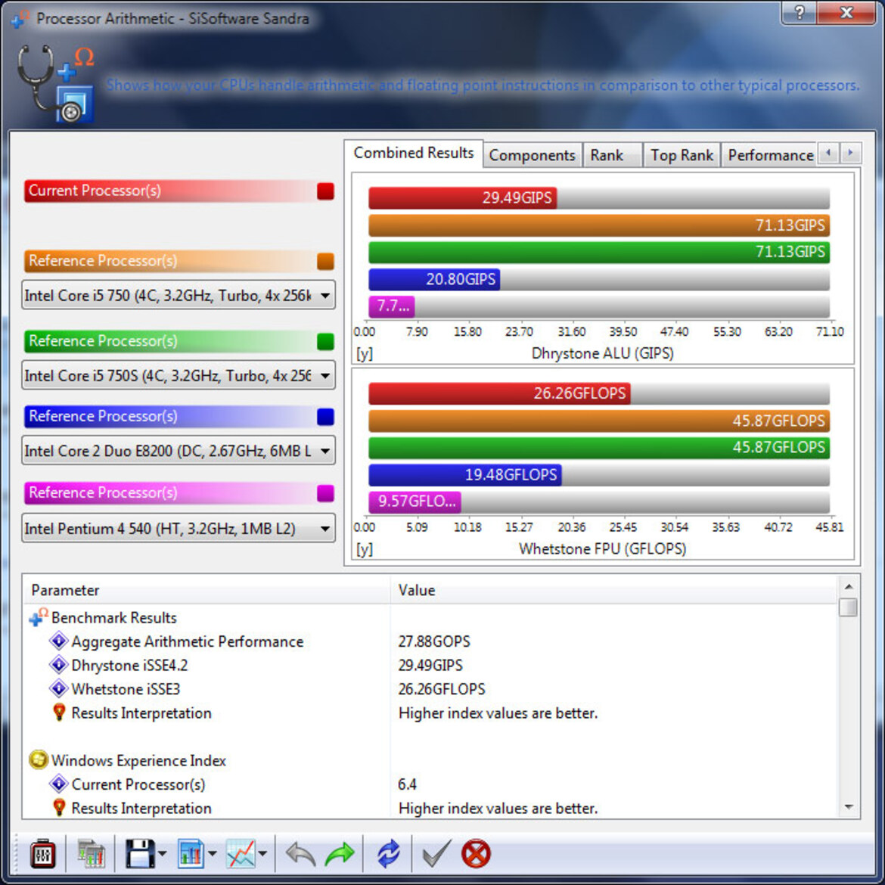Click the results chart report icon
This screenshot has height=885, width=885.
(91, 853)
